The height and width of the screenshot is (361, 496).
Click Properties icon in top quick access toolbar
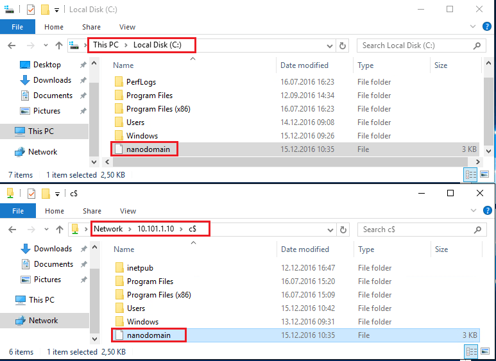click(31, 10)
